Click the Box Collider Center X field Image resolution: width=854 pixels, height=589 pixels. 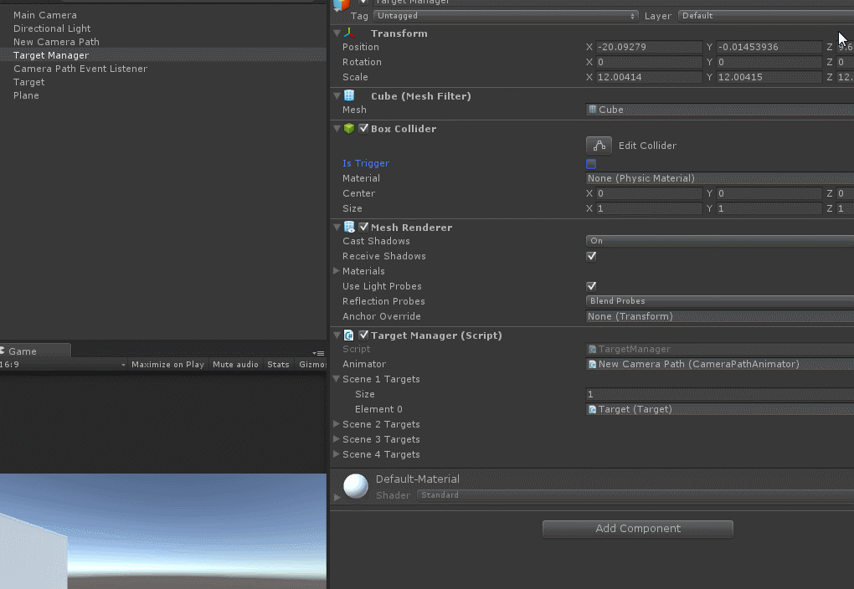point(649,193)
